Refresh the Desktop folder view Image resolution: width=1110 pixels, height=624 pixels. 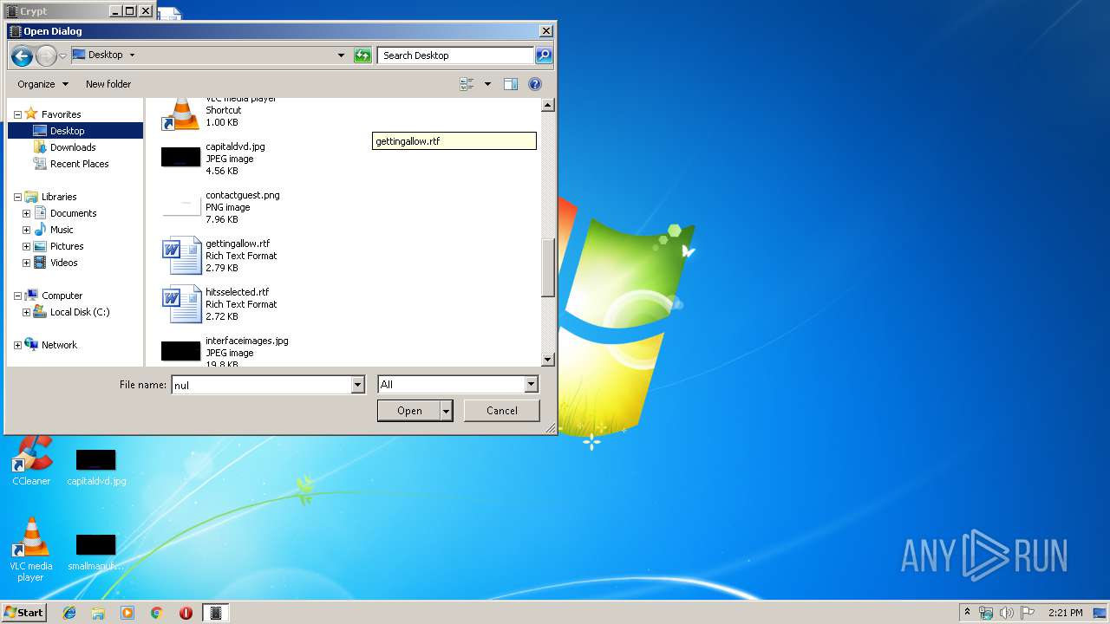(x=362, y=55)
